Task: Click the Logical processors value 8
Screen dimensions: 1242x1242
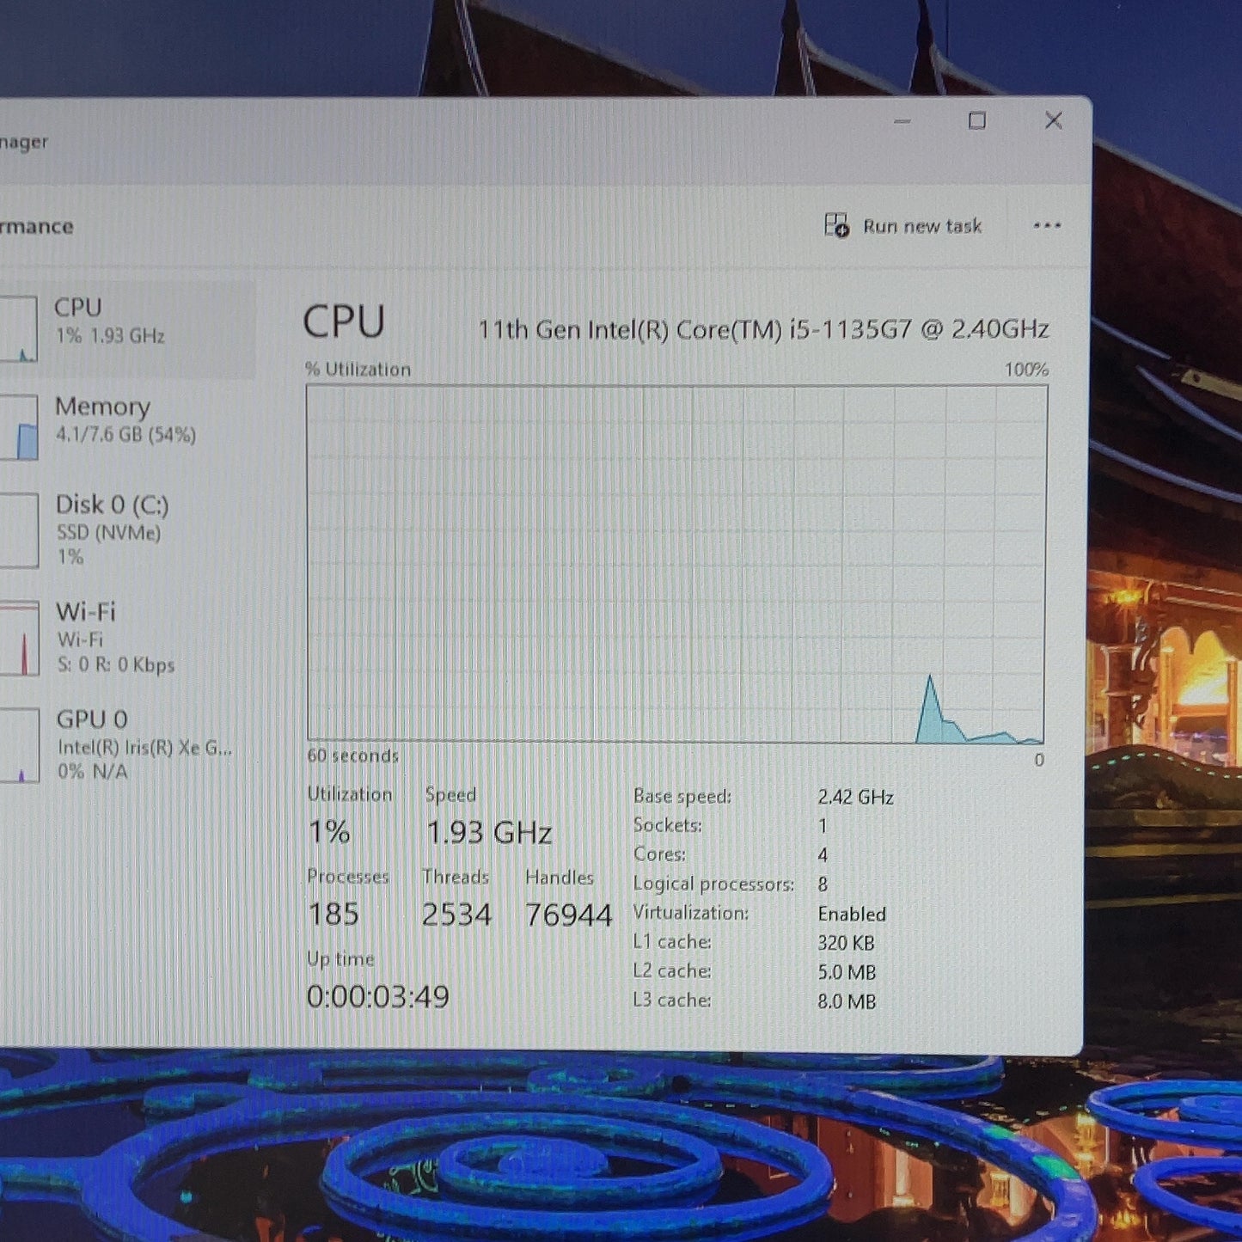Action: (823, 884)
